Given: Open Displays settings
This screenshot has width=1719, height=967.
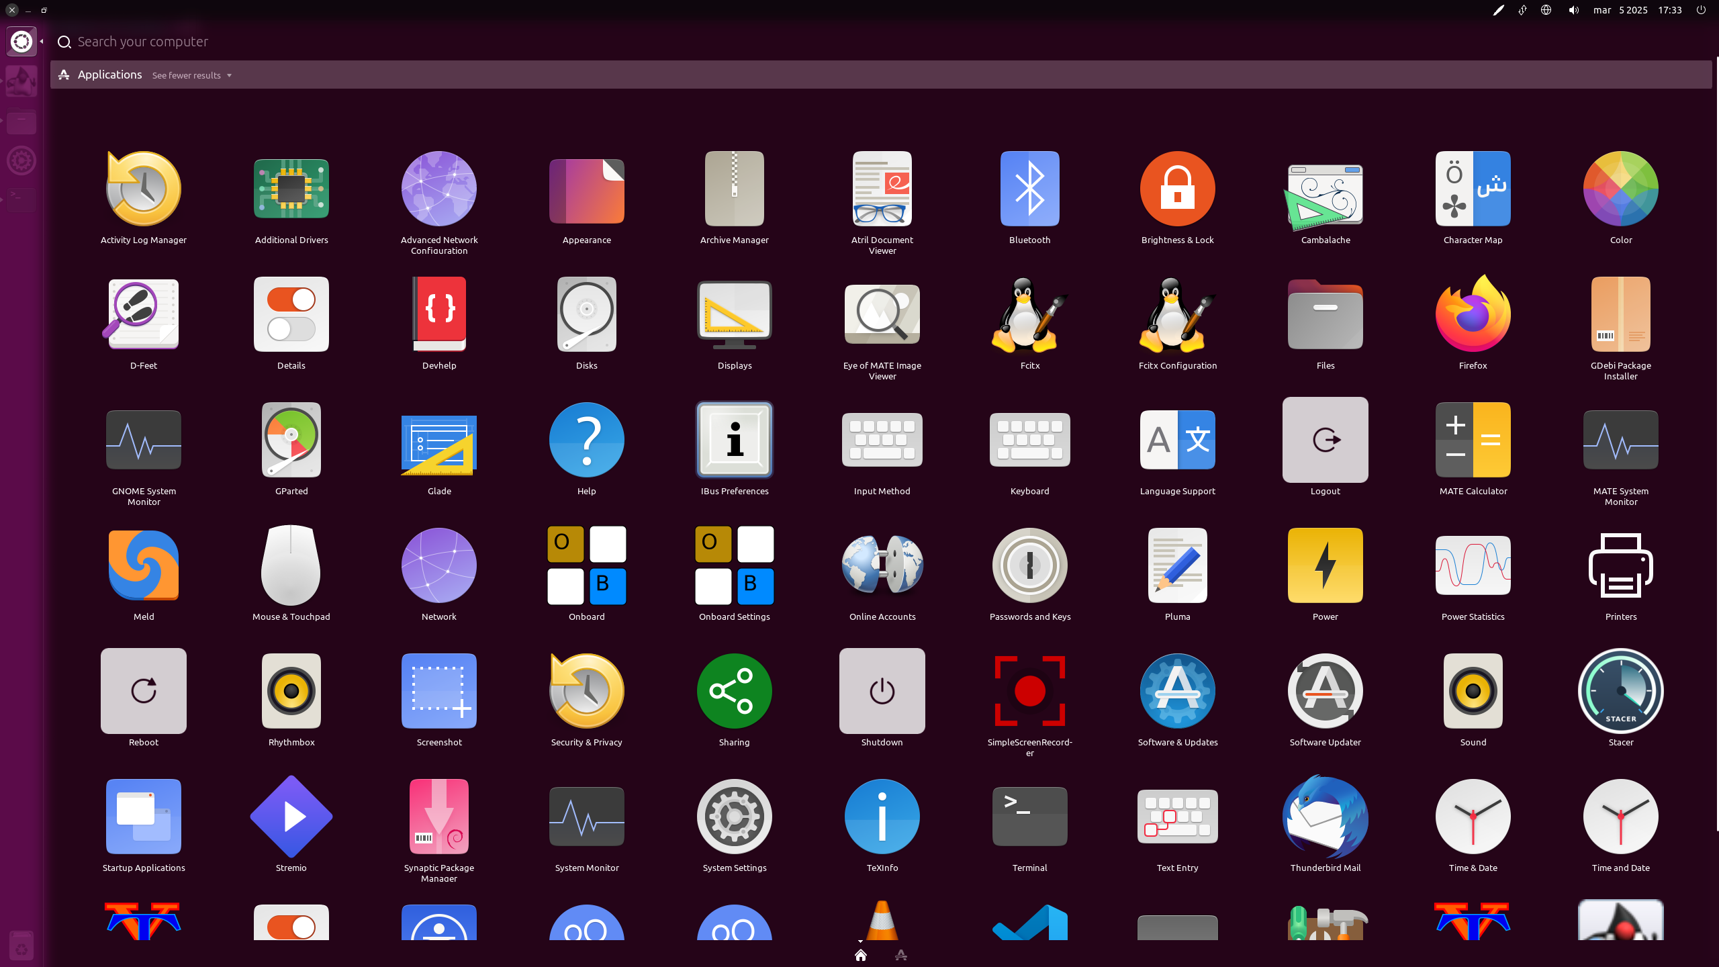Looking at the screenshot, I should (x=734, y=314).
